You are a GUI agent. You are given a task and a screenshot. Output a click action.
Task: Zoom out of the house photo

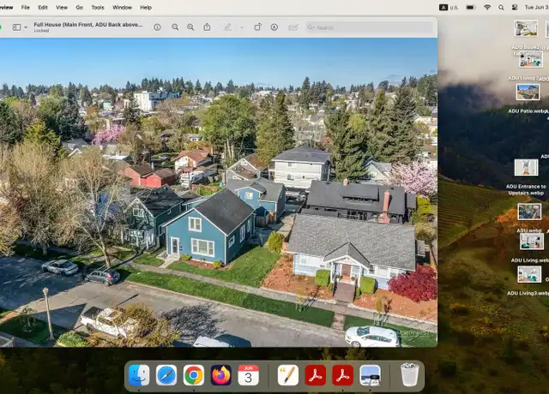pyautogui.click(x=175, y=27)
